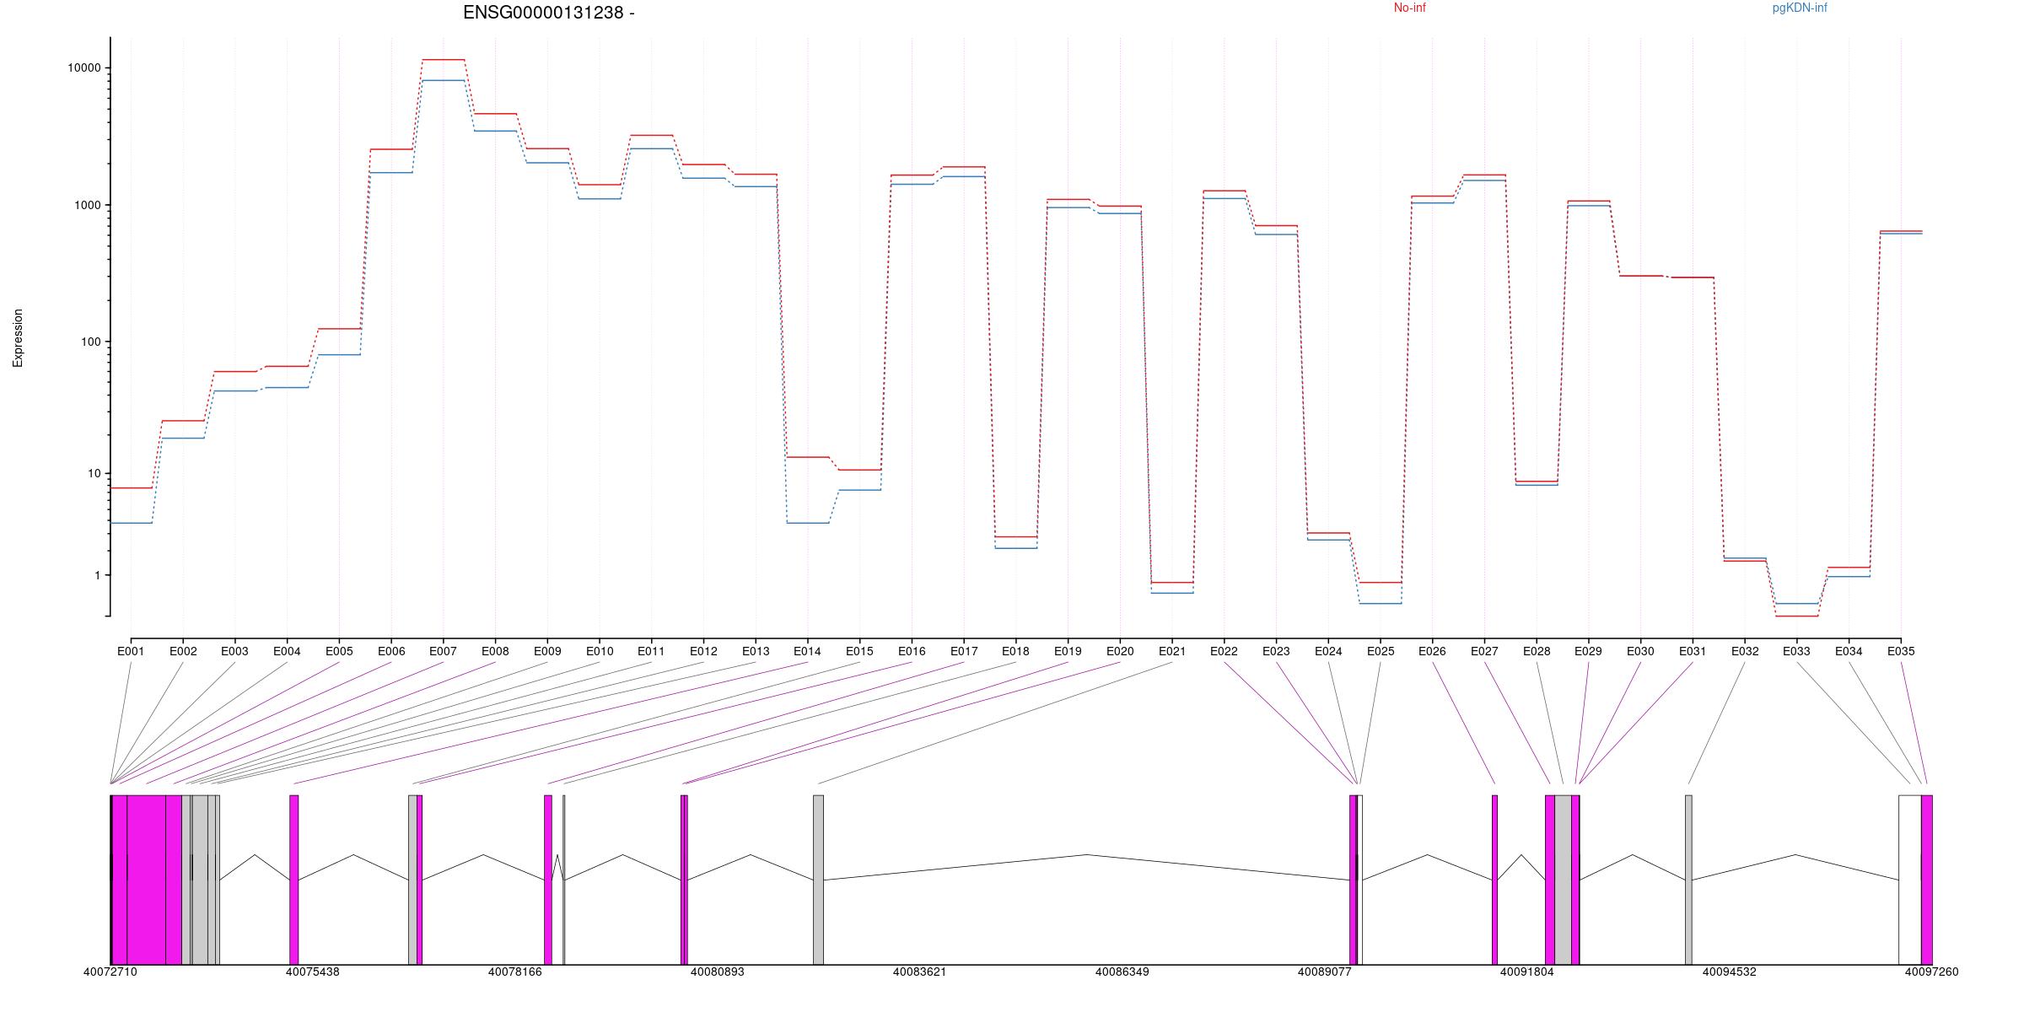This screenshot has height=1012, width=2024.
Task: Click exon label E007
Action: (443, 651)
